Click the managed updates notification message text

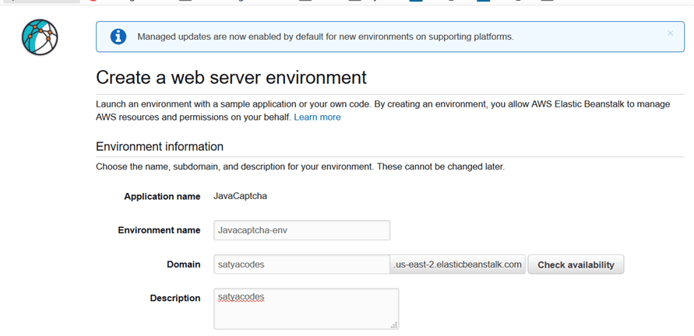325,37
